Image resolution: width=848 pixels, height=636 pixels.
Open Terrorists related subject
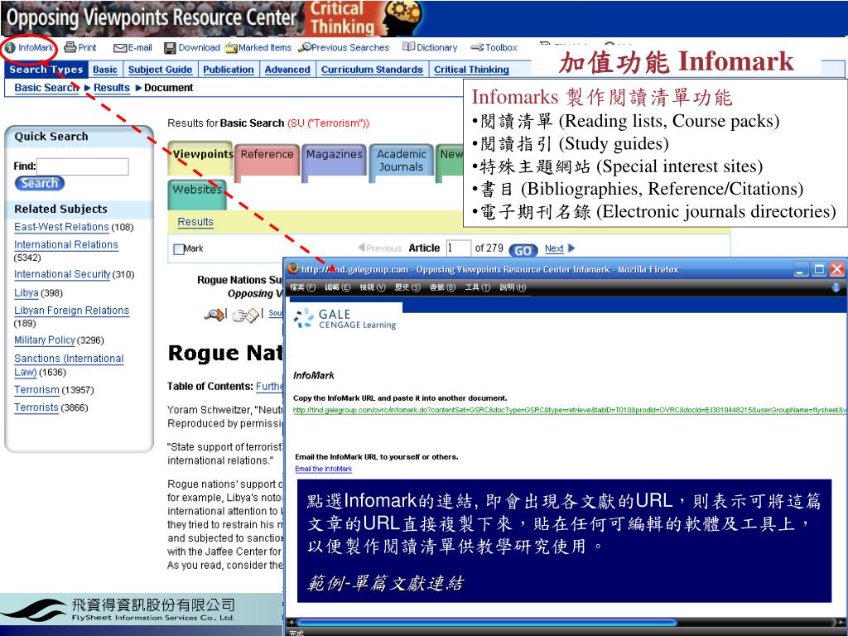click(x=36, y=407)
